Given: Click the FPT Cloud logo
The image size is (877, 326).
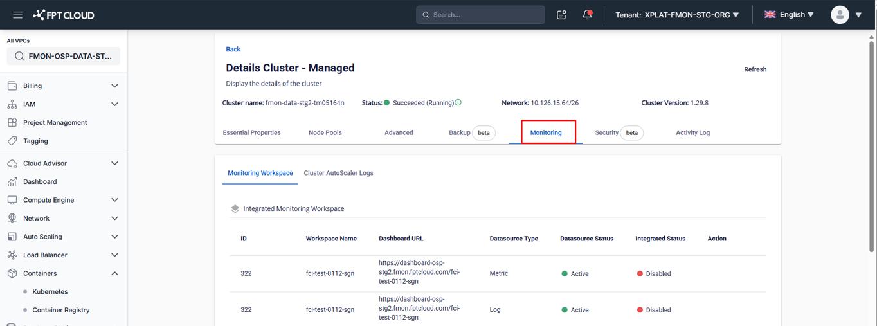Looking at the screenshot, I should click(x=64, y=15).
